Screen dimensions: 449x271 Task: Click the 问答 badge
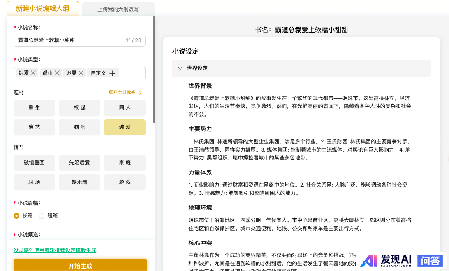pos(430,260)
